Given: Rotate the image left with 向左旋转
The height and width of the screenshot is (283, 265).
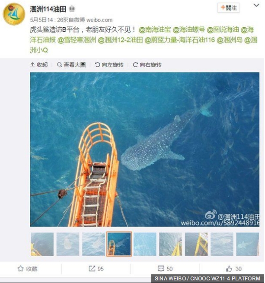Looking at the screenshot, I should tap(109, 65).
